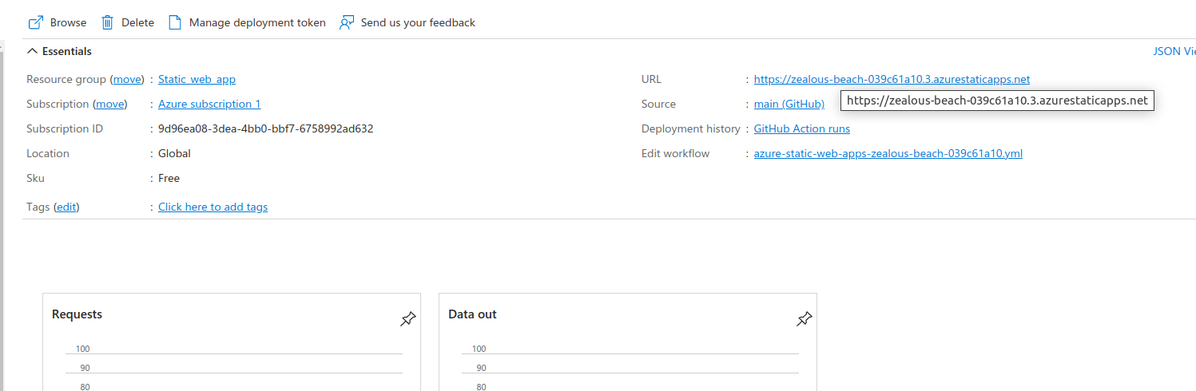Click the Manage deployment token document icon
This screenshot has width=1196, height=391.
[x=175, y=22]
